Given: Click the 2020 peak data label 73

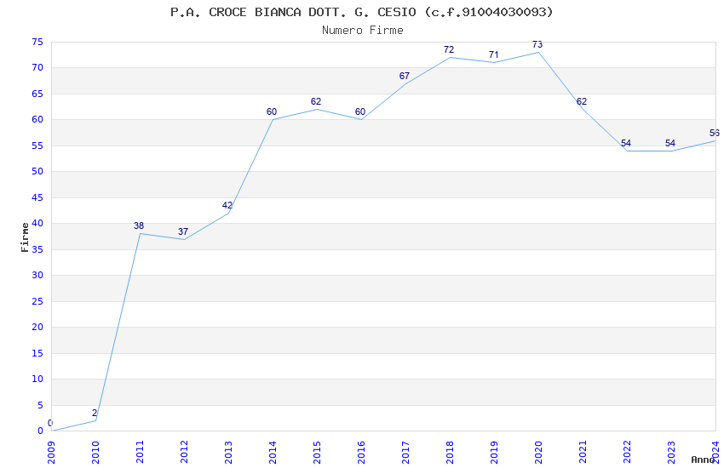Looking at the screenshot, I should click(537, 45).
